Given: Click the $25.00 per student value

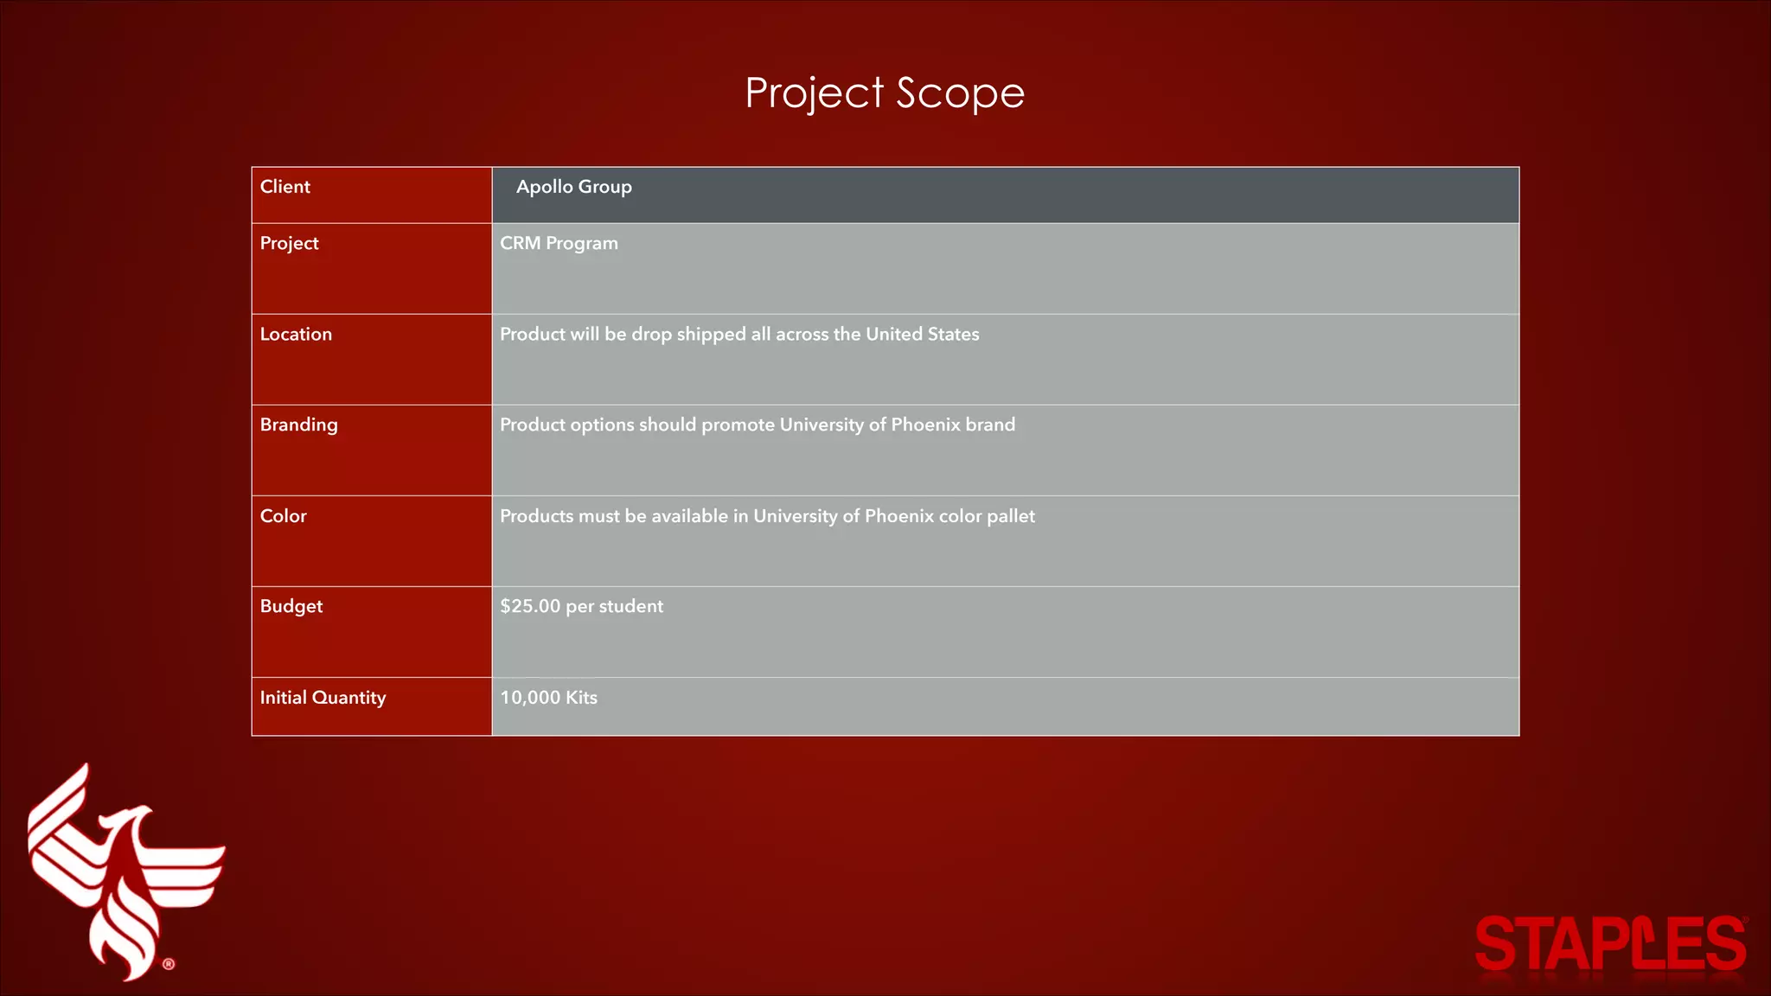Looking at the screenshot, I should pyautogui.click(x=581, y=607).
